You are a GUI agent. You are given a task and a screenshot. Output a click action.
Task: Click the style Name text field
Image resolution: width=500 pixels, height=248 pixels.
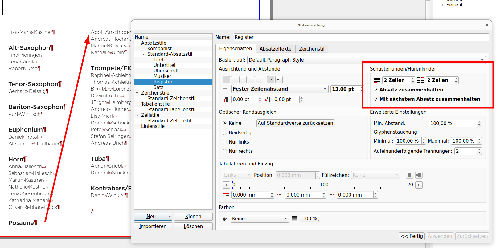[361, 37]
